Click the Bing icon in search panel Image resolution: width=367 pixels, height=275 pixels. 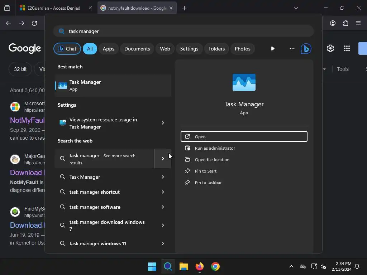[x=306, y=49]
